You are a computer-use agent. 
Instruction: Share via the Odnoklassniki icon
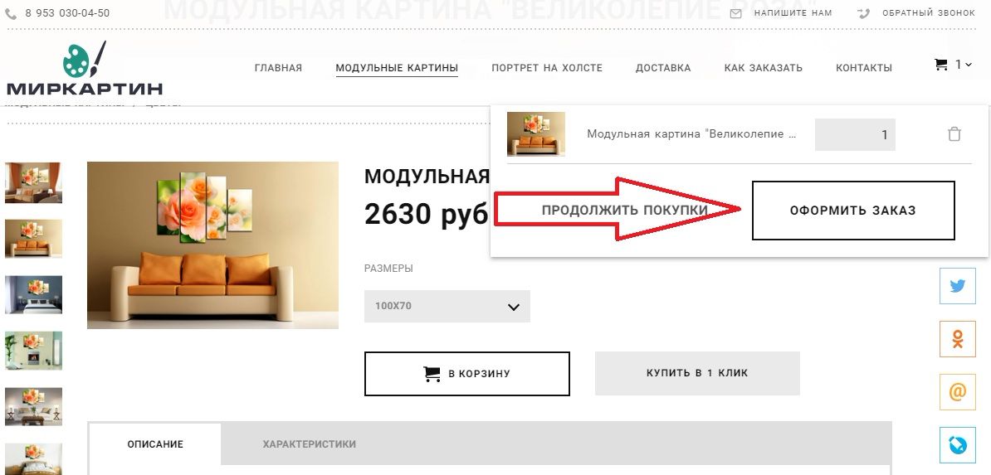958,339
